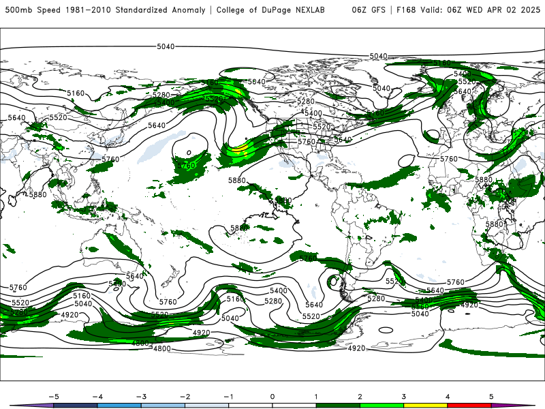Click the 0 legend scale label
The image size is (545, 409).
point(272,397)
